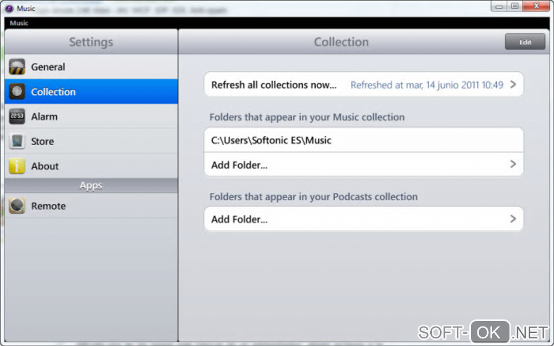The image size is (554, 346).
Task: Click the Alarm clock icon
Action: tap(17, 116)
